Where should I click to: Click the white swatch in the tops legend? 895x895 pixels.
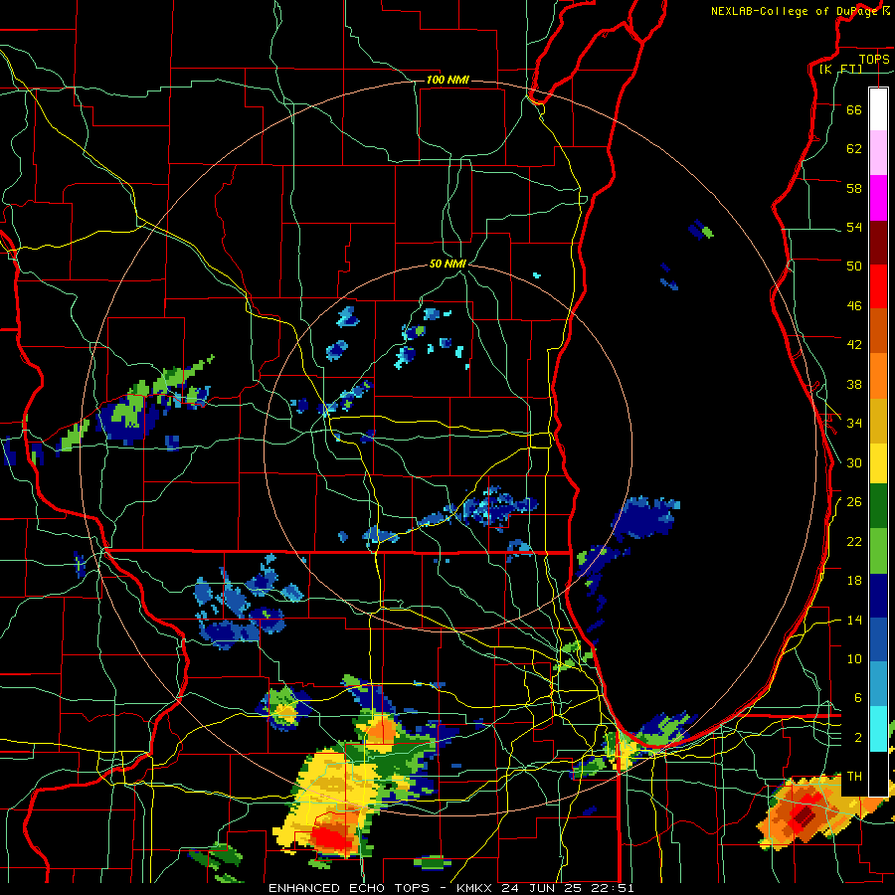click(x=878, y=109)
